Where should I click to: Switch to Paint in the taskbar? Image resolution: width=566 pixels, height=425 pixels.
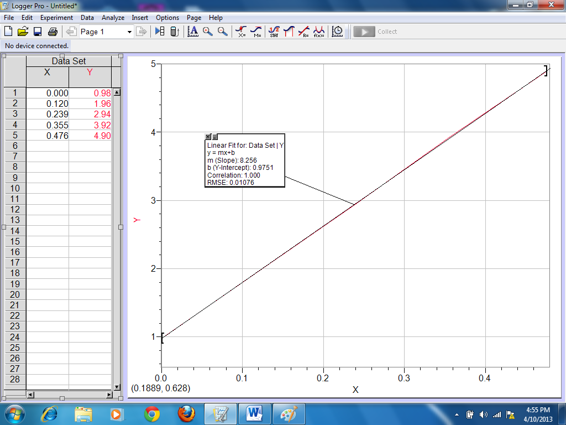[x=289, y=414]
